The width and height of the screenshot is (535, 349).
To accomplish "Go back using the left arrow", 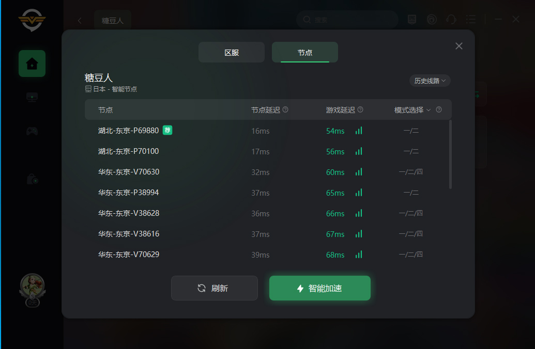I will (x=80, y=21).
